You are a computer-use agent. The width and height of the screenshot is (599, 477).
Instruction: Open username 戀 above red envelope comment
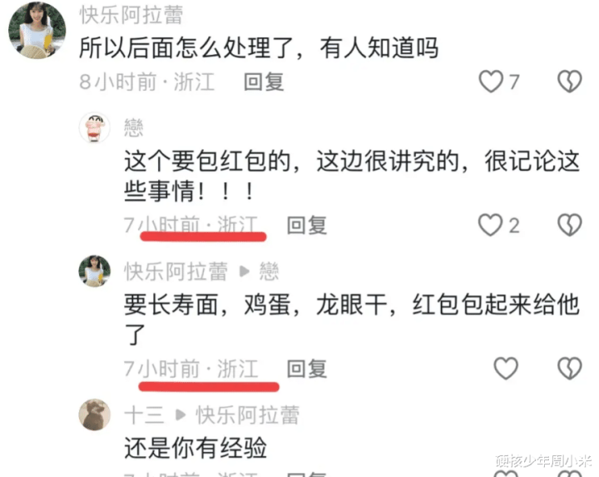coord(134,127)
